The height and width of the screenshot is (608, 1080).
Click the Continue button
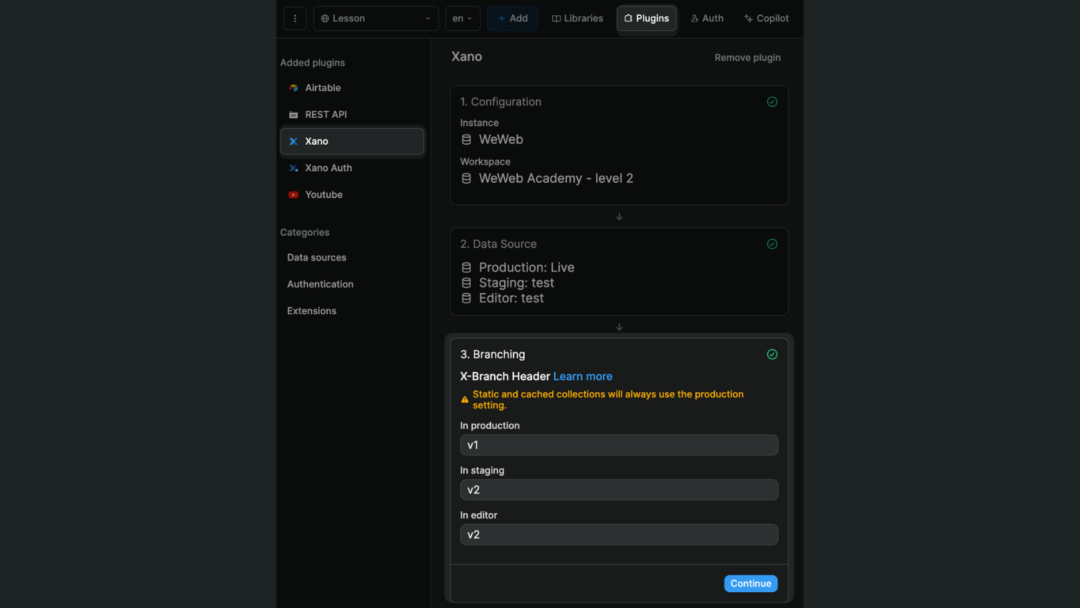[x=750, y=583]
